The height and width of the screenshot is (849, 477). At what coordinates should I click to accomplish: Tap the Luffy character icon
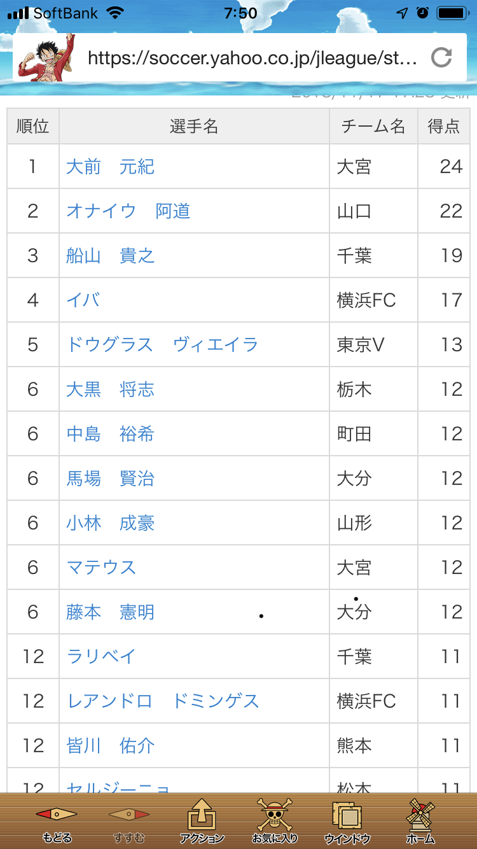(46, 58)
